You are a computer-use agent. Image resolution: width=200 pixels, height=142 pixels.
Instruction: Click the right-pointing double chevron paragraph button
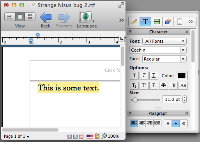pos(168,123)
